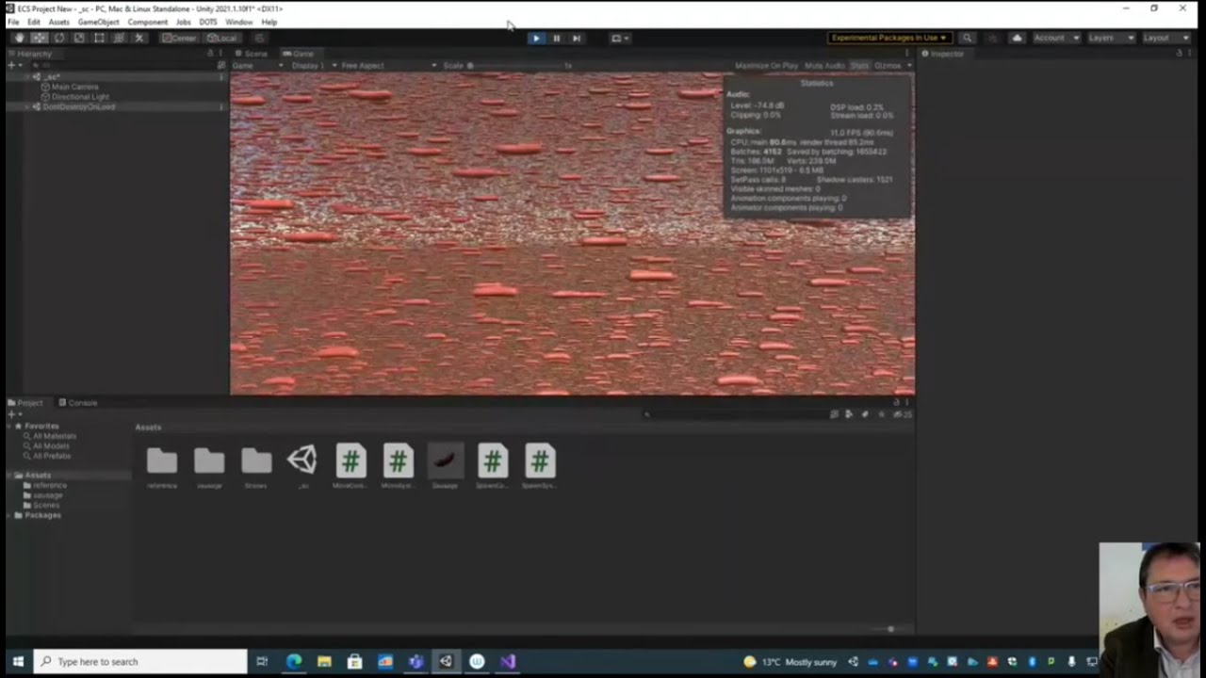Click the taskbar search box

(141, 661)
